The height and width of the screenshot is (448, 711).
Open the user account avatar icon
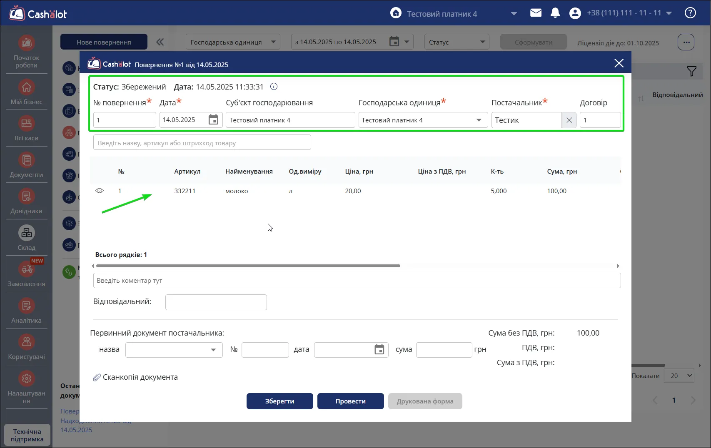(575, 13)
